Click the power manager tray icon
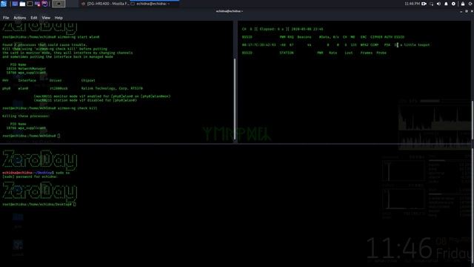The width and height of the screenshot is (474, 267). pos(453,4)
